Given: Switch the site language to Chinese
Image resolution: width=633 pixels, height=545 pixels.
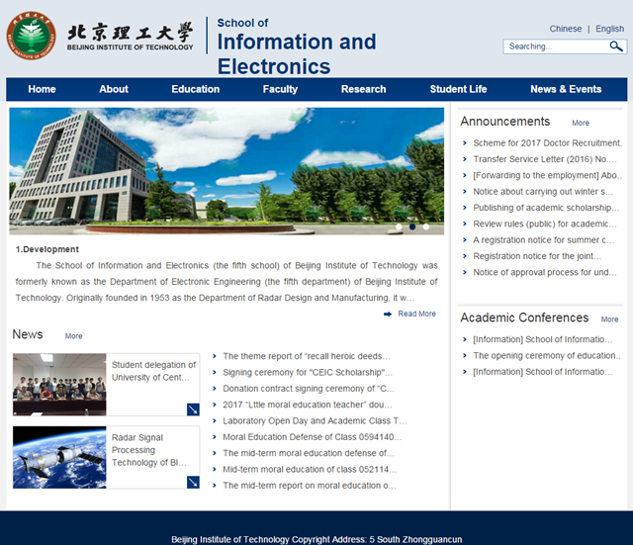Looking at the screenshot, I should tap(566, 29).
